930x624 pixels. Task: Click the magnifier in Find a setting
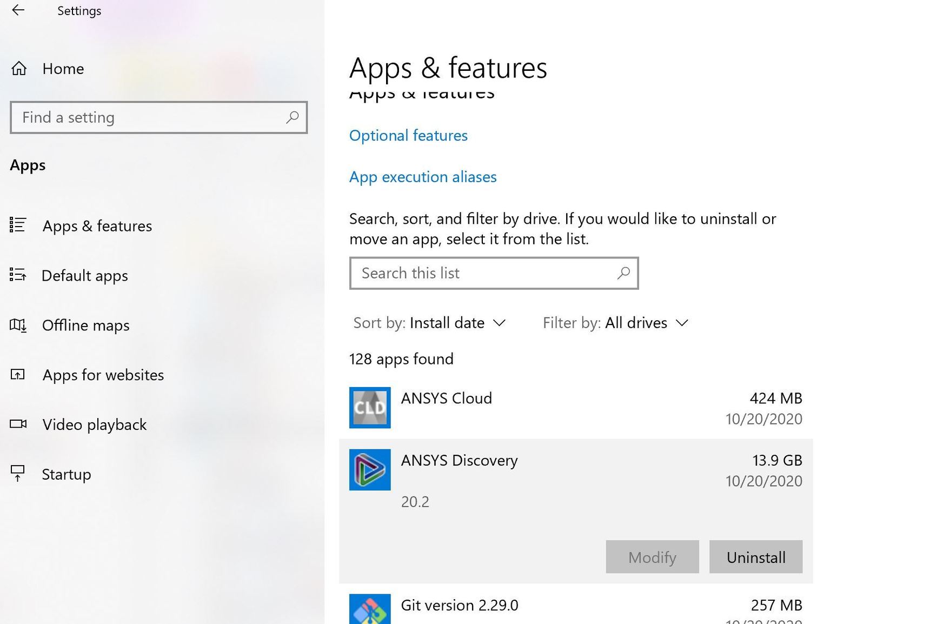(293, 117)
